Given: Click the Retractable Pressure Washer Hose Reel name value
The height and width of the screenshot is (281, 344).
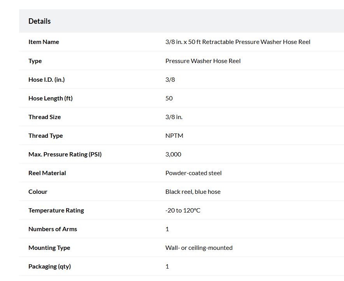Looking at the screenshot, I should (238, 42).
